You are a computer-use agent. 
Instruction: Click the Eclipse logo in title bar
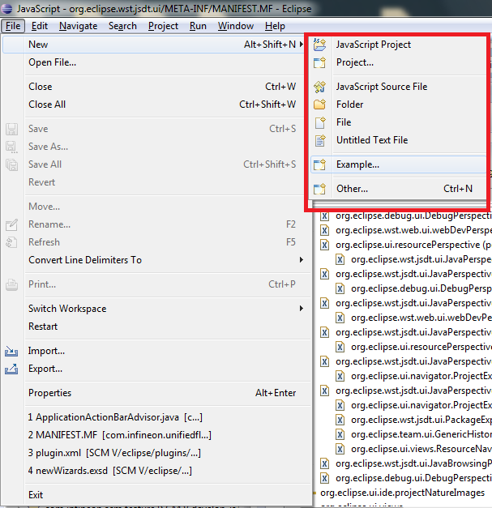(x=6, y=8)
